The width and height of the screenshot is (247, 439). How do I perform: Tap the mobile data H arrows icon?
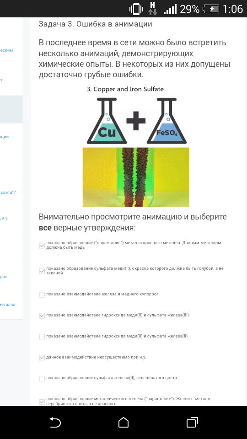point(153,8)
